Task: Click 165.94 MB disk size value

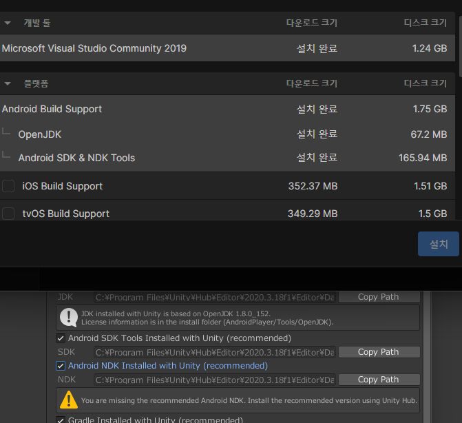Action: point(423,158)
